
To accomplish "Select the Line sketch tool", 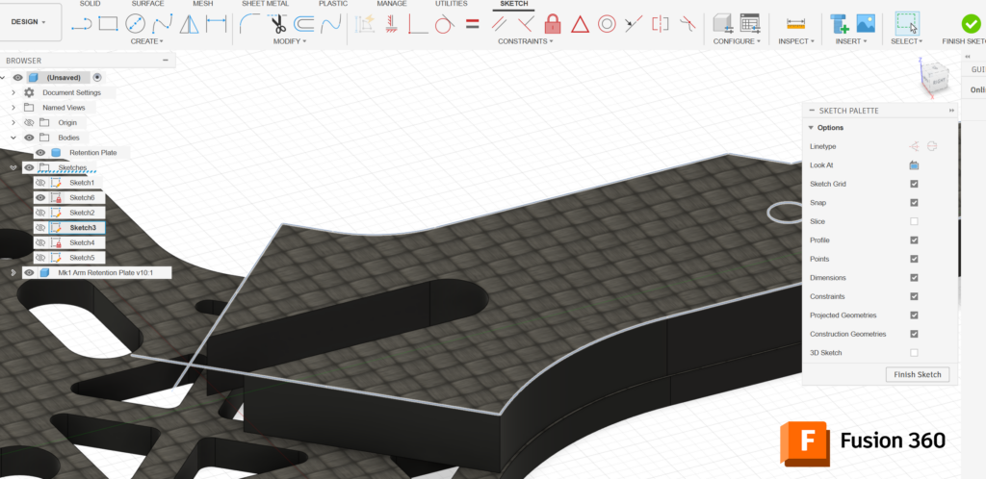I will tap(82, 24).
